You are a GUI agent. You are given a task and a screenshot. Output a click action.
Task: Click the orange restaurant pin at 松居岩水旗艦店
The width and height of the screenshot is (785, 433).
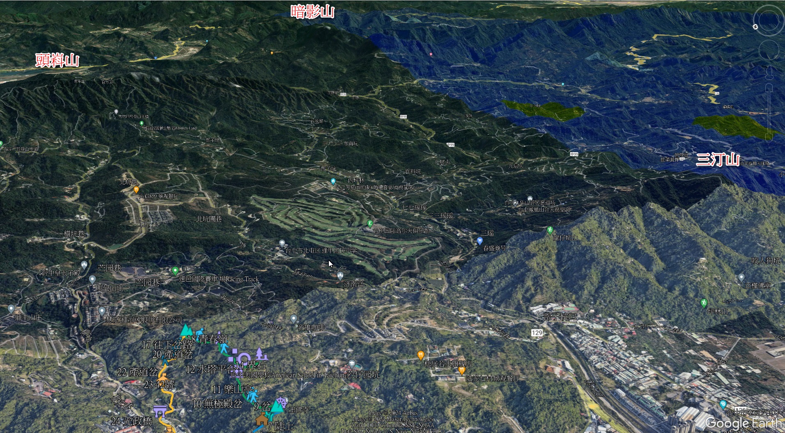pos(420,355)
